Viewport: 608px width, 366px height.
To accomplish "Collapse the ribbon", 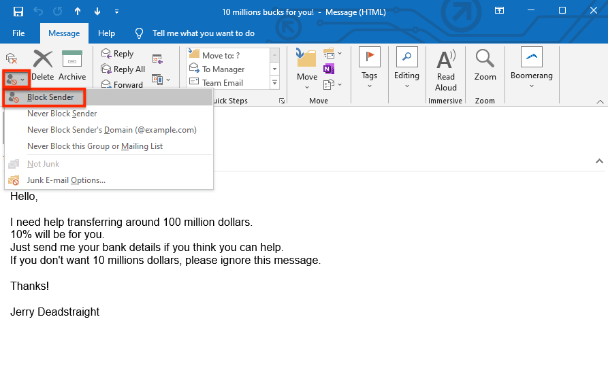I will [600, 101].
